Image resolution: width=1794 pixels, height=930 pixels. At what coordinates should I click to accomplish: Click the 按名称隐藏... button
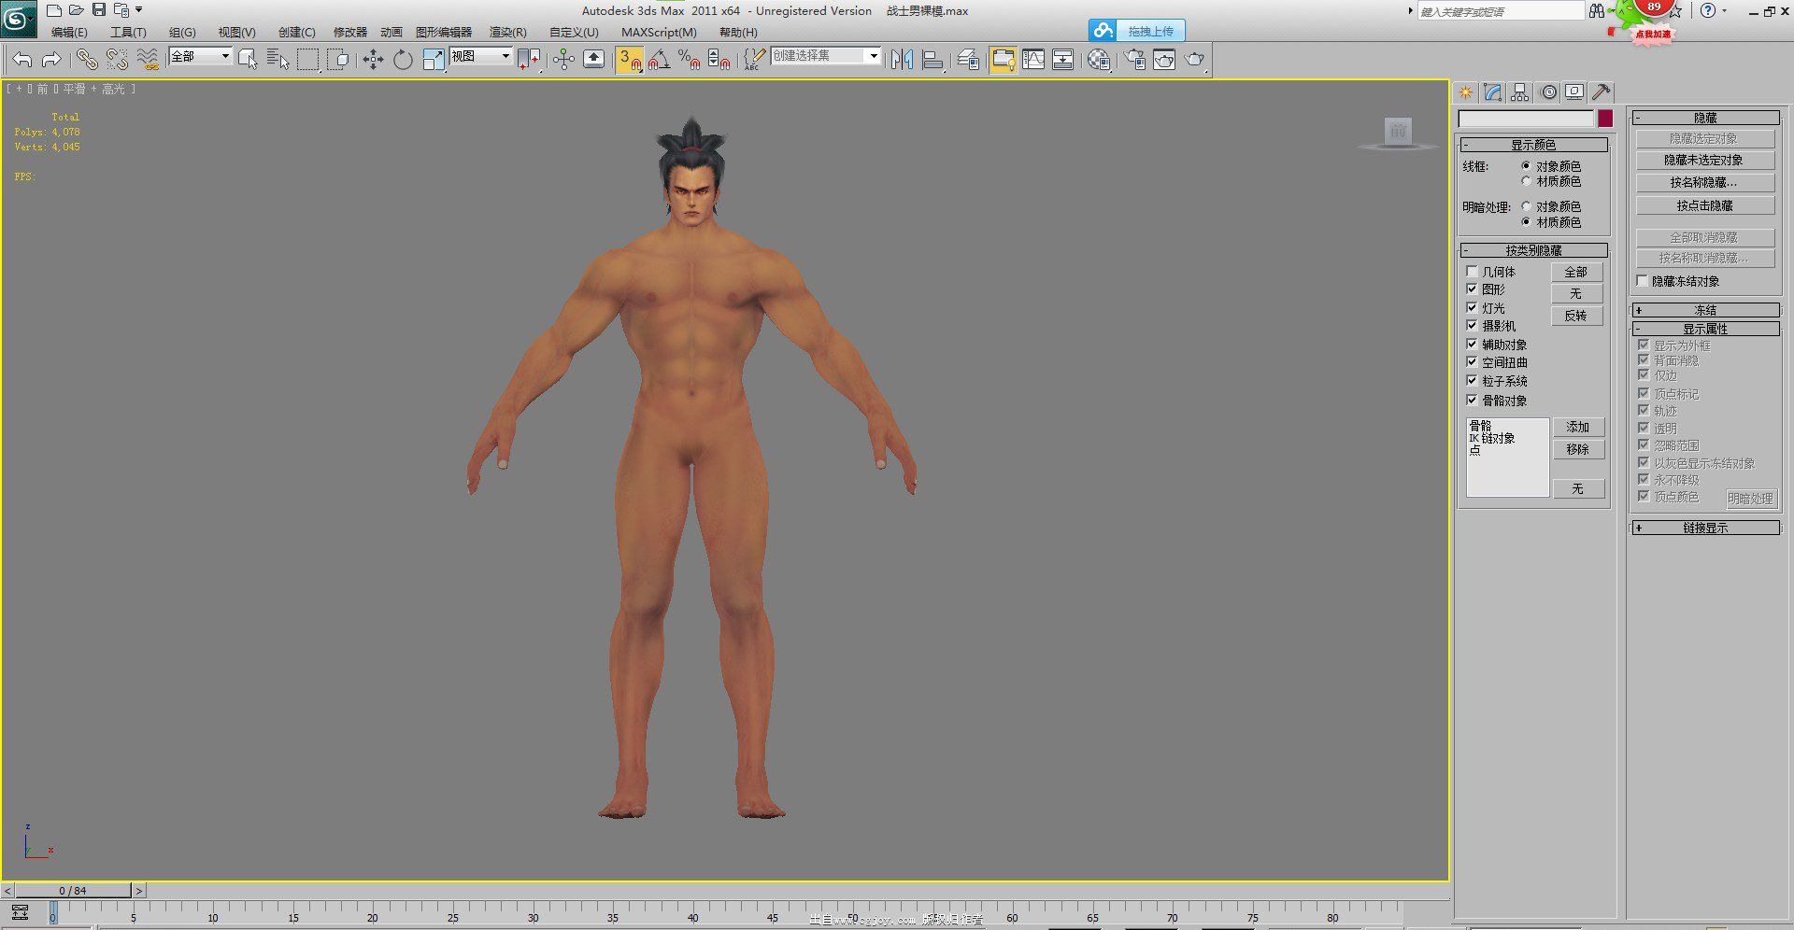point(1705,183)
